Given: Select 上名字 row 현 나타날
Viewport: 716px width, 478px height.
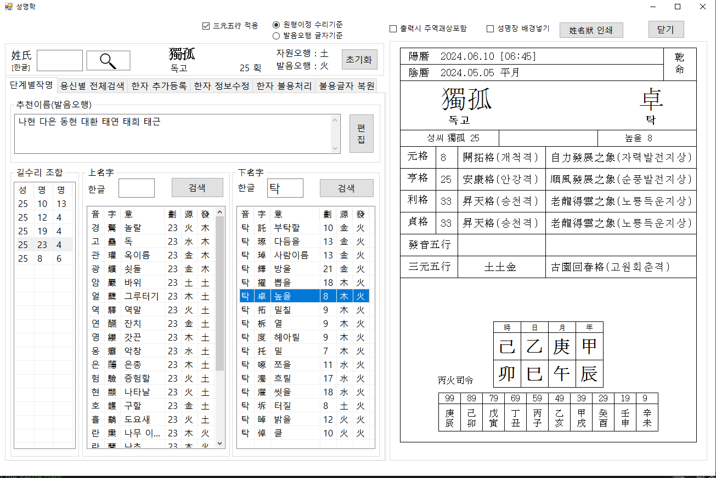Looking at the screenshot, I should [x=151, y=392].
